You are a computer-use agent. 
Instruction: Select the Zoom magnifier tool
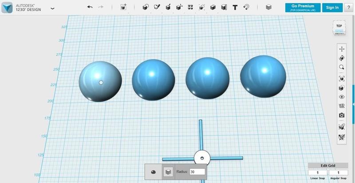point(342,67)
